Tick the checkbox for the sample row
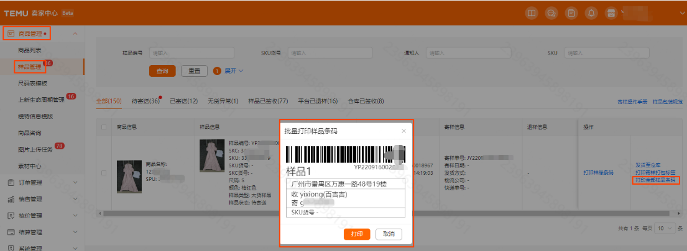 click(104, 173)
